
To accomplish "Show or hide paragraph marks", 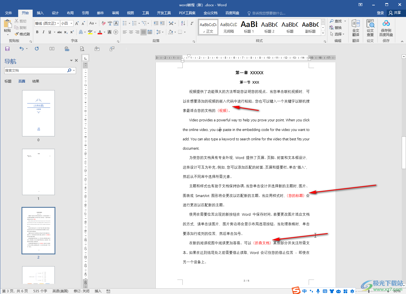I will coord(192,23).
